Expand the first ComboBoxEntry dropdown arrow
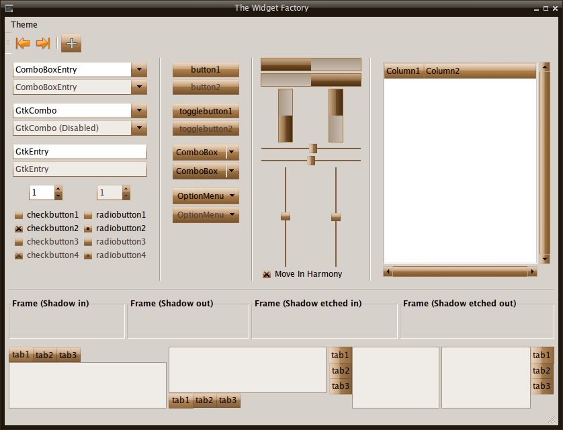 pos(139,70)
